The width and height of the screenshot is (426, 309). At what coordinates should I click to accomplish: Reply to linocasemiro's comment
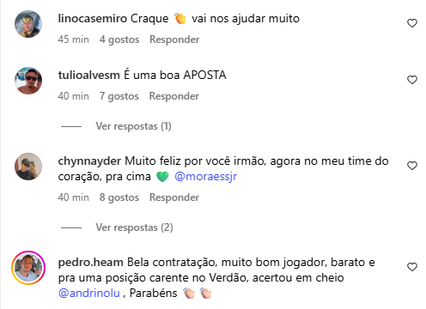(174, 39)
